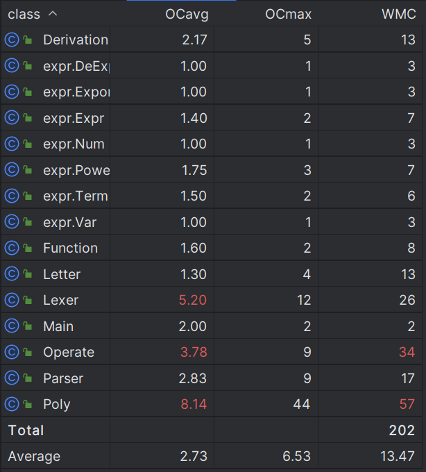Select the Average row
The width and height of the screenshot is (426, 472).
(x=212, y=456)
